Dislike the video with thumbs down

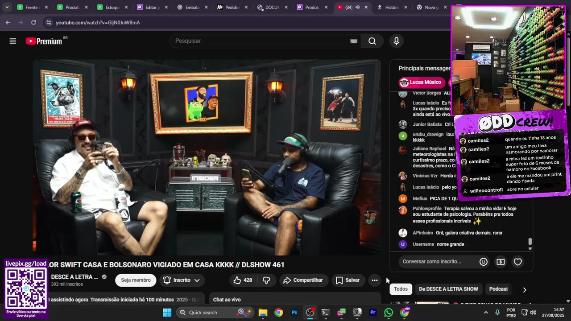[x=266, y=280]
